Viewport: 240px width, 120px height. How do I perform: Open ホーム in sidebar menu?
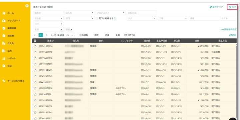[11, 13]
